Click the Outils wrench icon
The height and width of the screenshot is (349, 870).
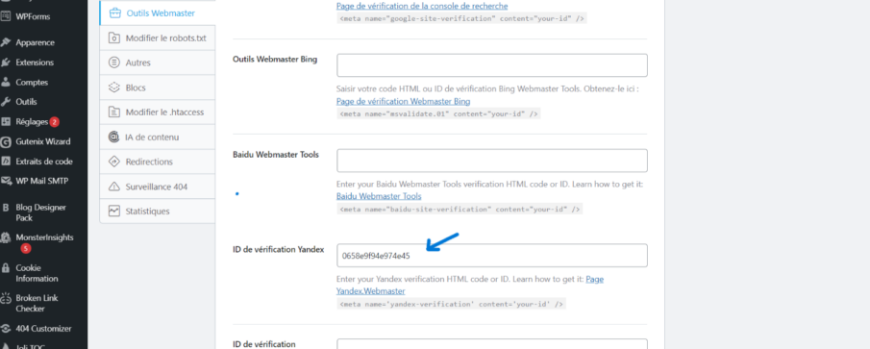click(6, 102)
